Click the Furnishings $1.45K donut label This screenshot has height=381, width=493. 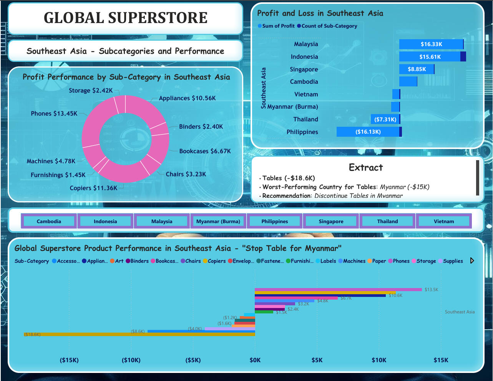(58, 175)
